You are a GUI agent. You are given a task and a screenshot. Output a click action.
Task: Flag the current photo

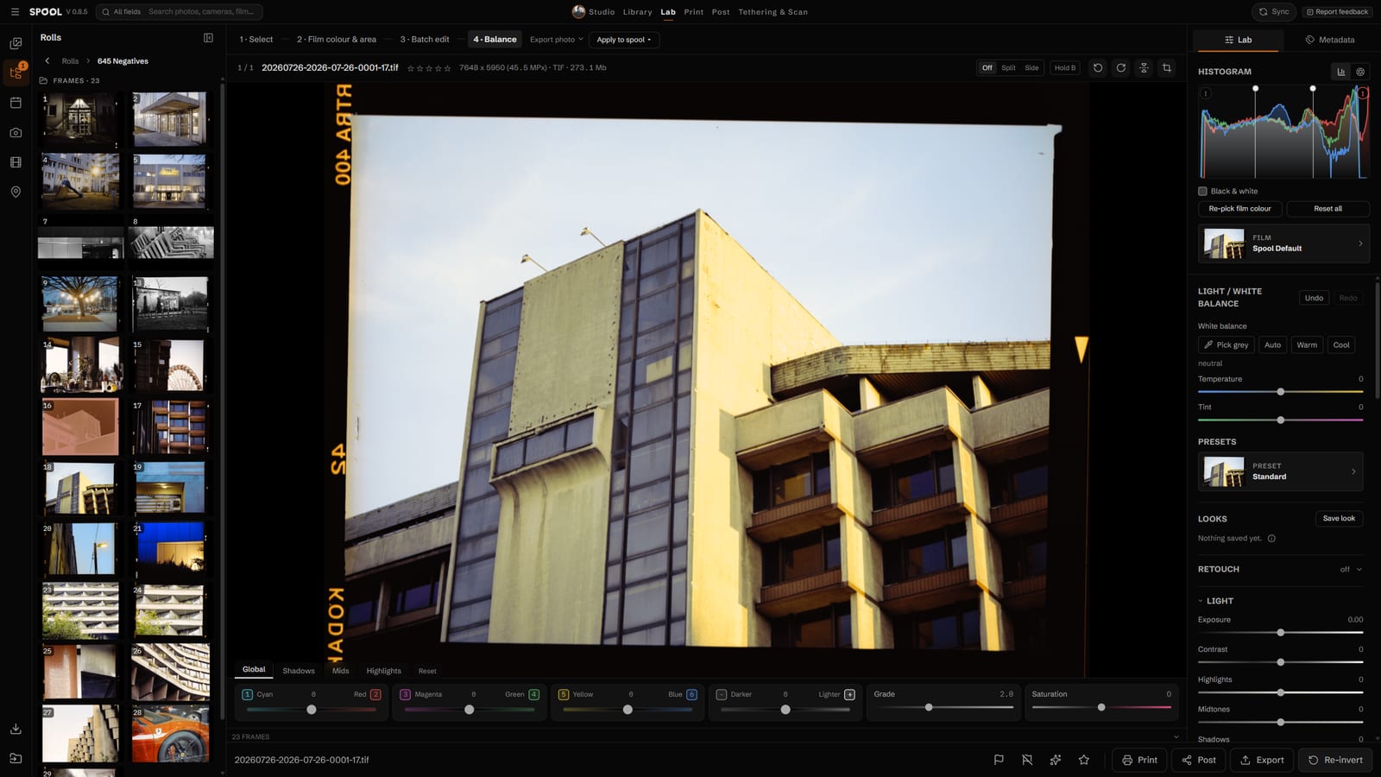999,760
